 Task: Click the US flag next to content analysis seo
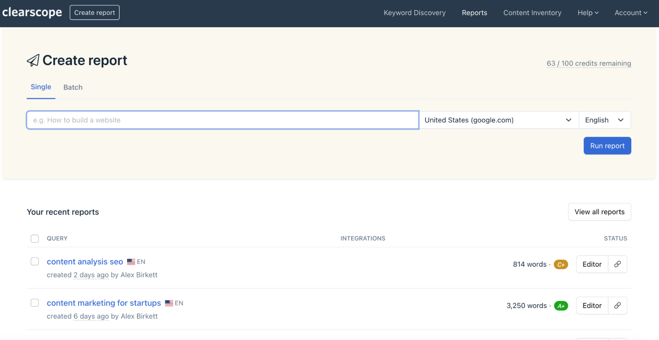pyautogui.click(x=131, y=261)
